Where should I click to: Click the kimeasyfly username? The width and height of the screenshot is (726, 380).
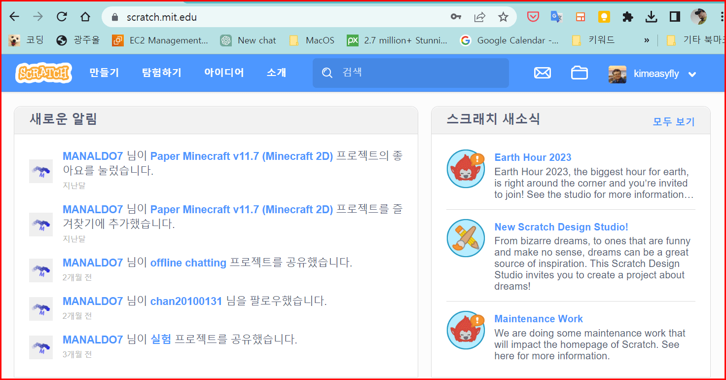point(656,74)
